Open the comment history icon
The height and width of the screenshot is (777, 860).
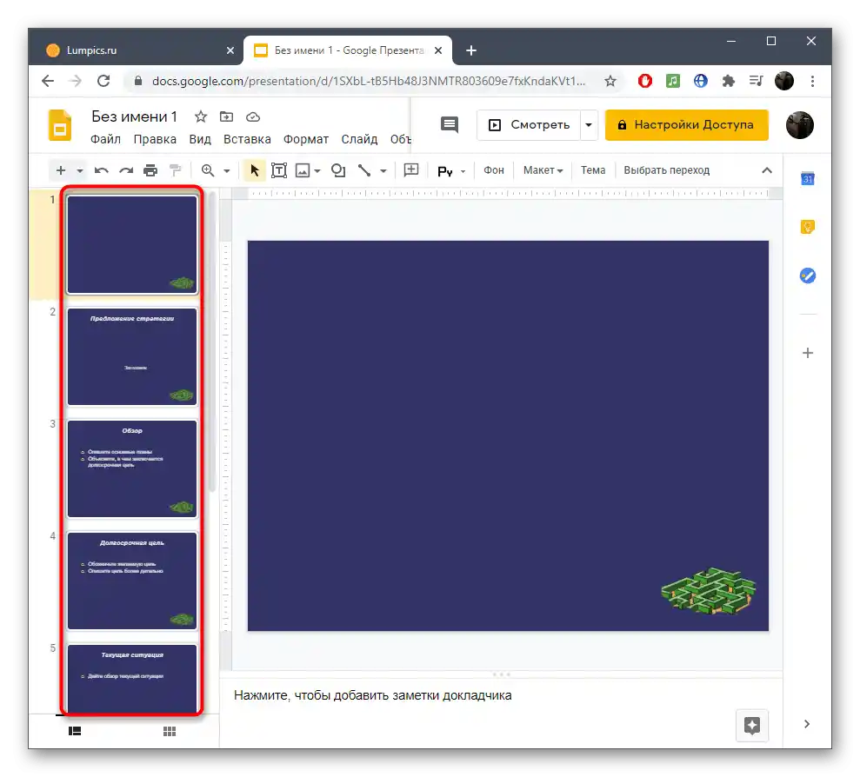450,124
